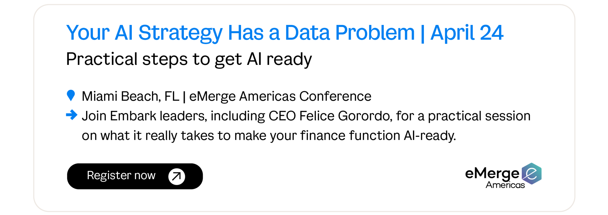
Task: Click the Miami Beach, FL location text
Action: click(x=130, y=96)
